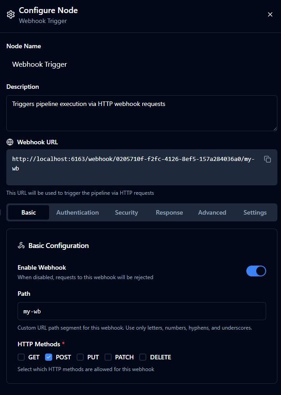Screen dimensions: 281x395
Task: Switch to the Authentication tab
Action: pos(77,212)
